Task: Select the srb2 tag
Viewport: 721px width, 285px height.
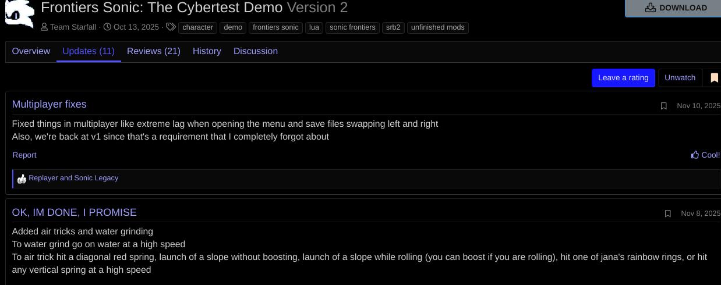Action: point(394,27)
